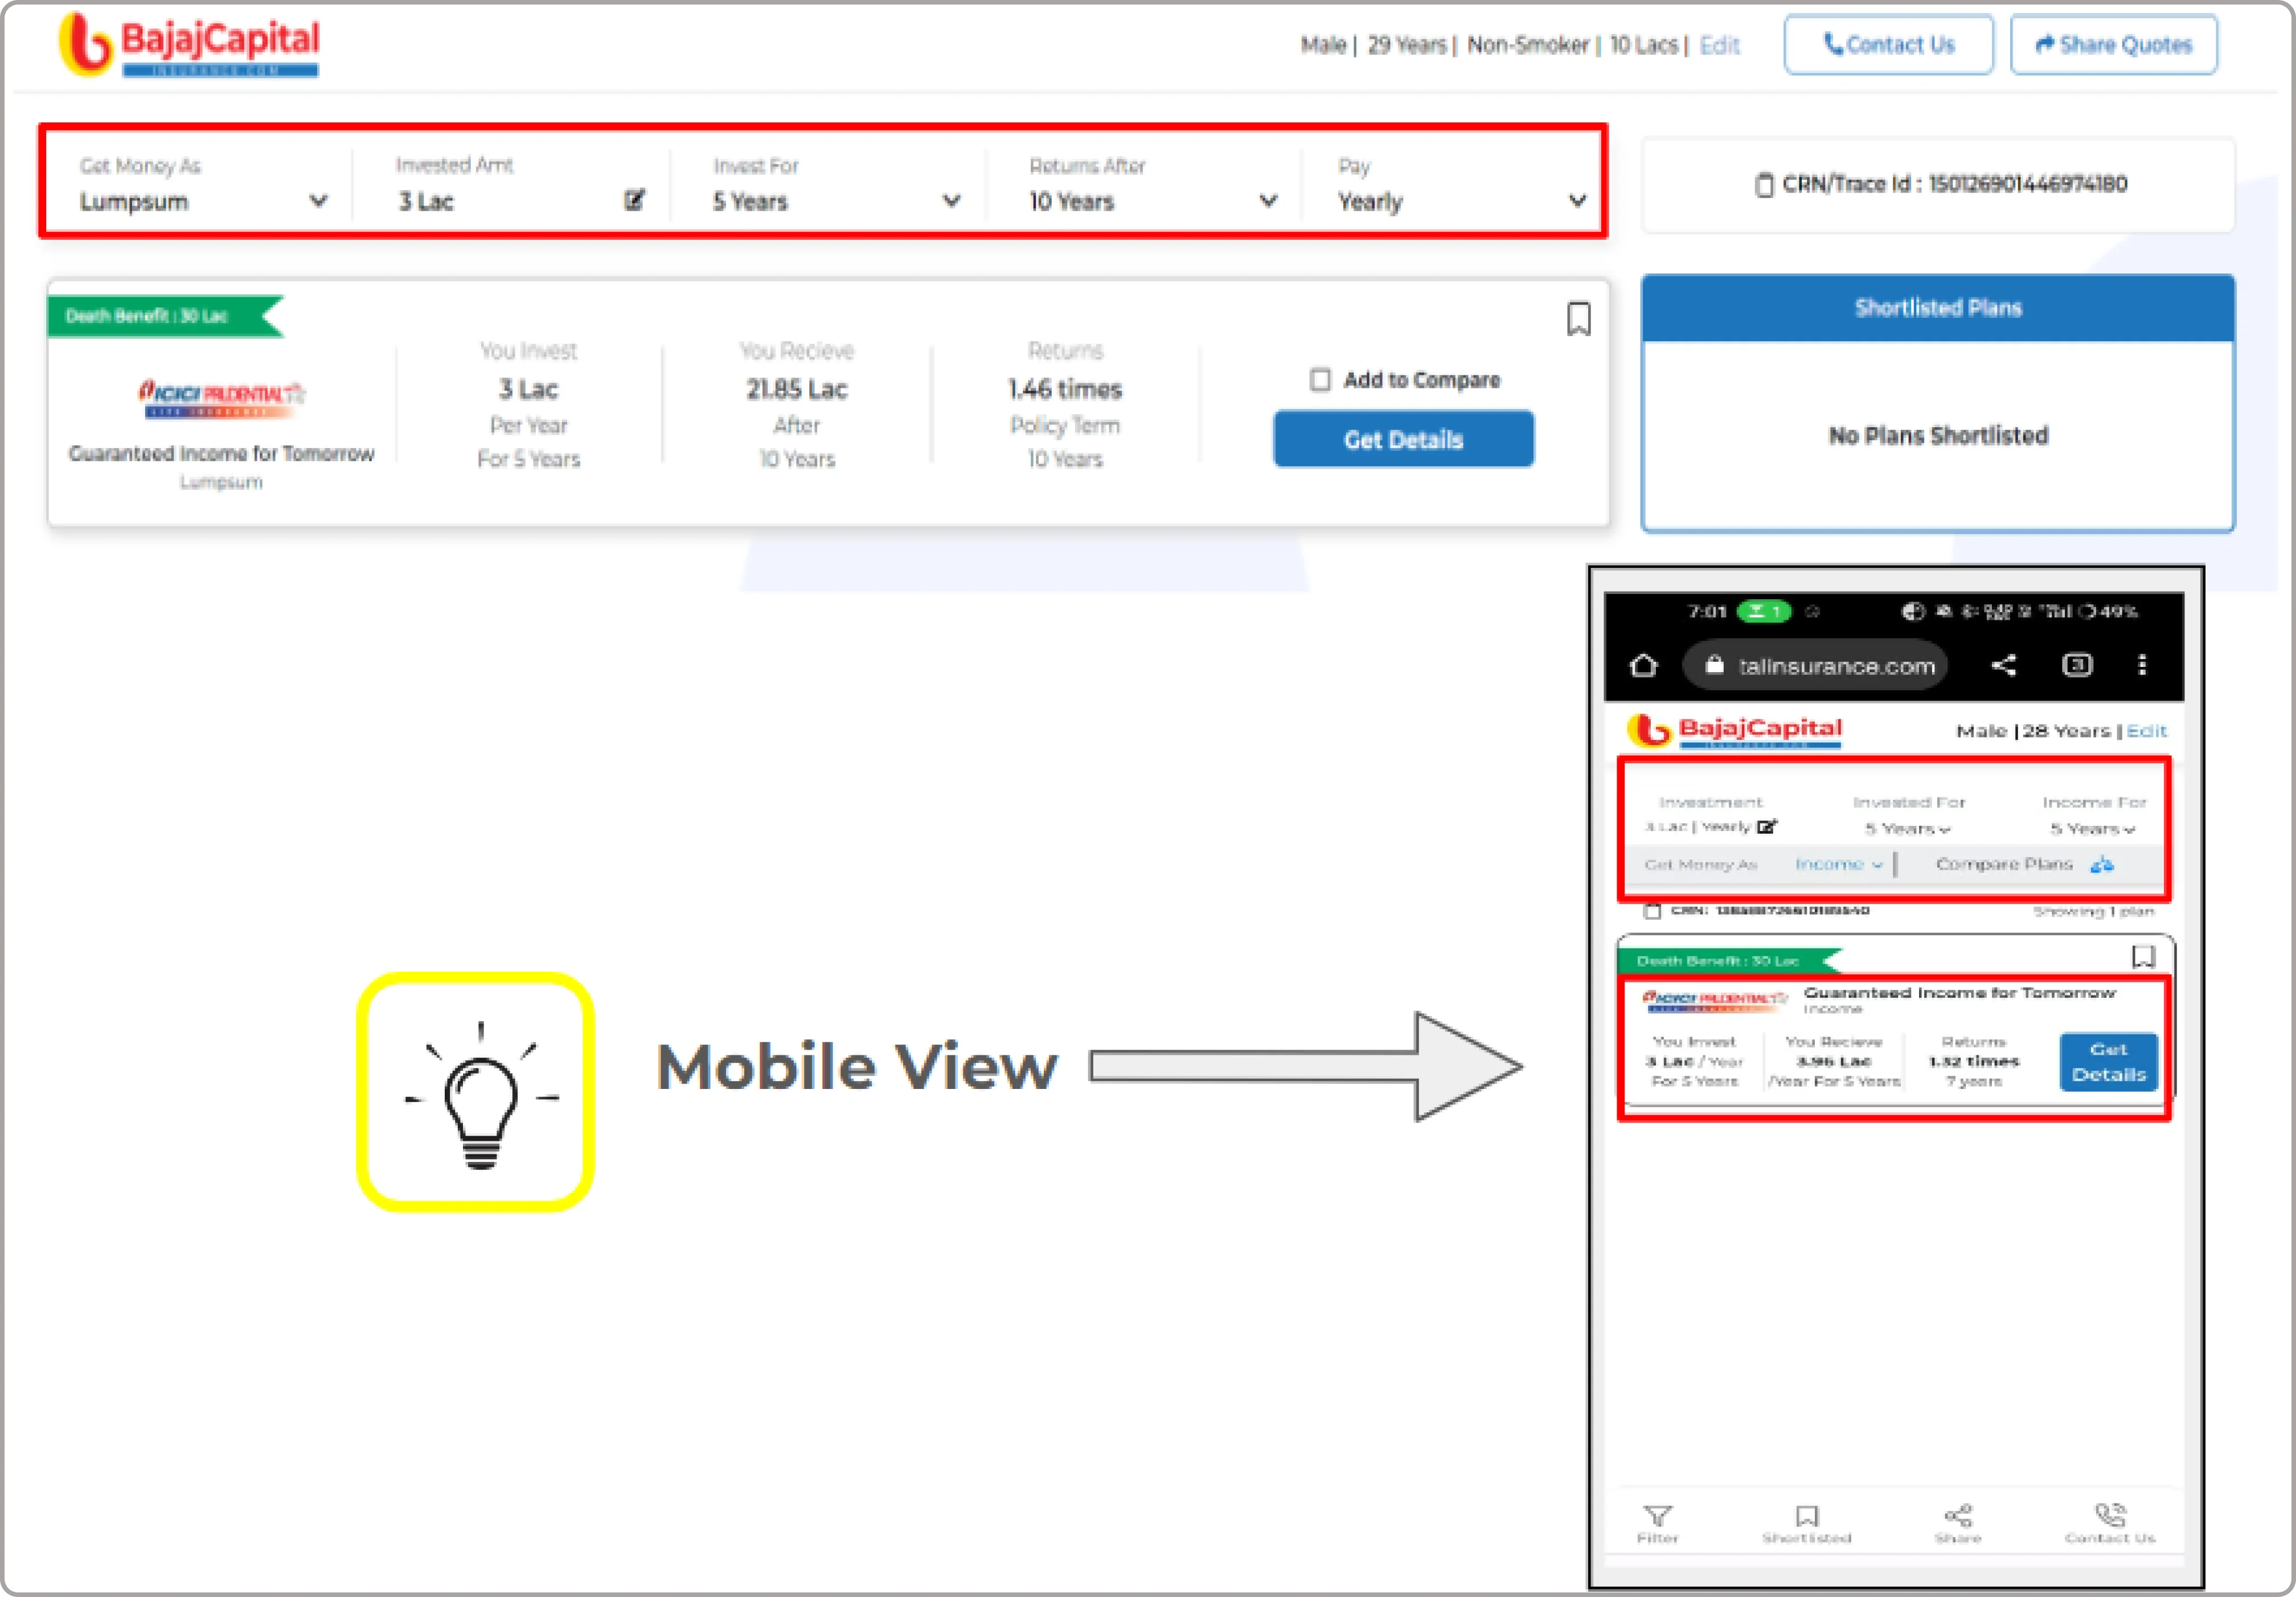The image size is (2296, 1597).
Task: Open the mobile Invested For 5 Years dropdown
Action: point(1908,829)
